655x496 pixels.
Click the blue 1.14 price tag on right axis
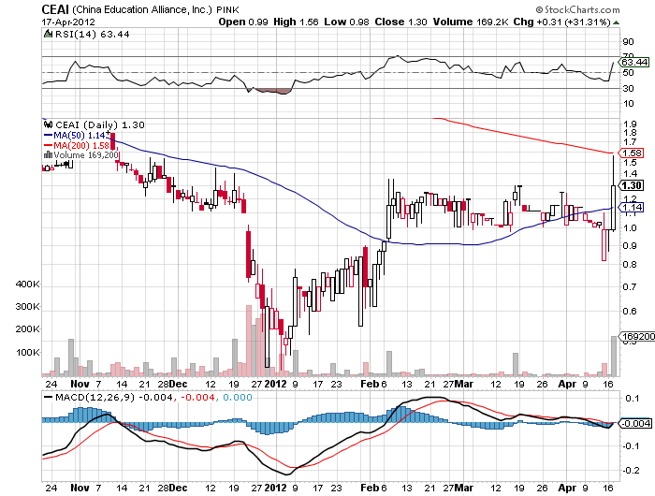[632, 207]
